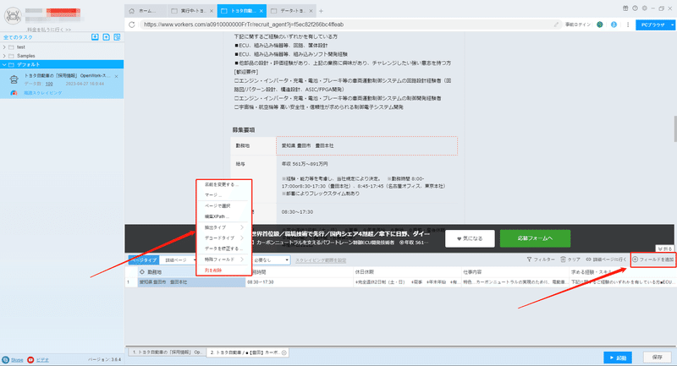Click the 気になる heart button
Image resolution: width=677 pixels, height=366 pixels.
pyautogui.click(x=470, y=238)
